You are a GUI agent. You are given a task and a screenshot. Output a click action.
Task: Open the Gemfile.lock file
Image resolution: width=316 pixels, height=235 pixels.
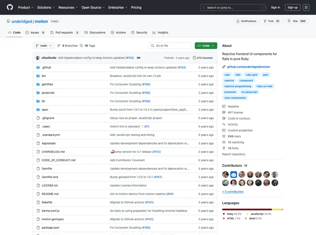pyautogui.click(x=50, y=177)
